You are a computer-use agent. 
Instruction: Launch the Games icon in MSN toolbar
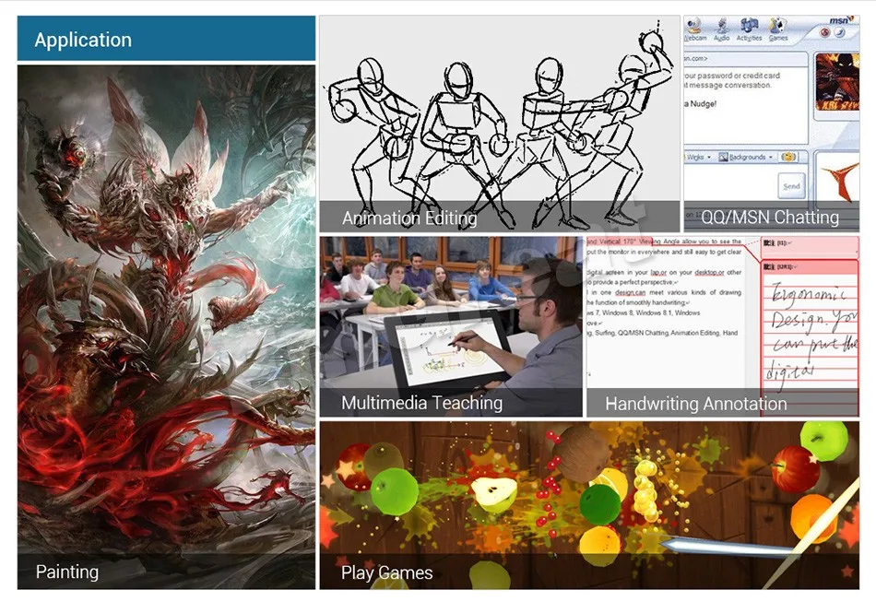tap(777, 29)
